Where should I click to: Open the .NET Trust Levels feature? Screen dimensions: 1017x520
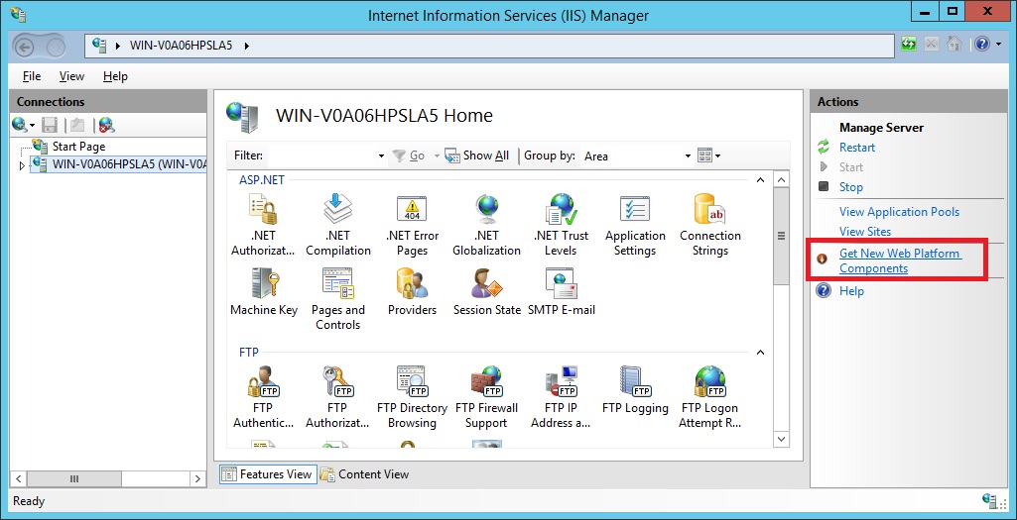pyautogui.click(x=561, y=225)
